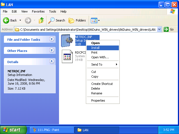Image resolution: width=179 pixels, height=134 pixels.
Task: Click the File and Folder Tasks heading
Action: (23, 40)
